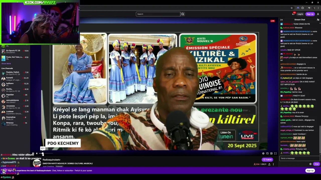Click username raphael_4426 in chat

tap(286, 138)
